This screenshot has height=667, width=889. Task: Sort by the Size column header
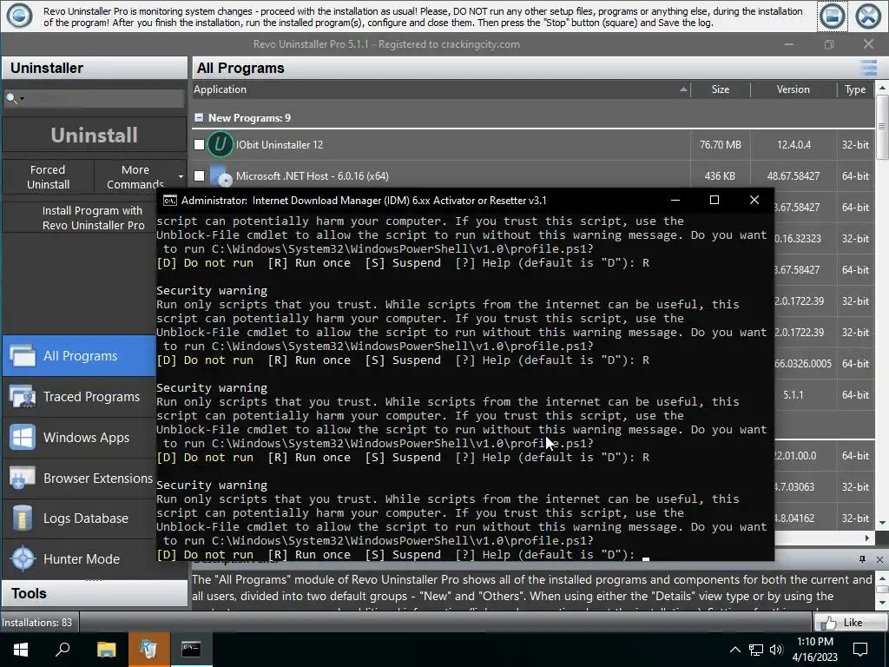click(720, 89)
